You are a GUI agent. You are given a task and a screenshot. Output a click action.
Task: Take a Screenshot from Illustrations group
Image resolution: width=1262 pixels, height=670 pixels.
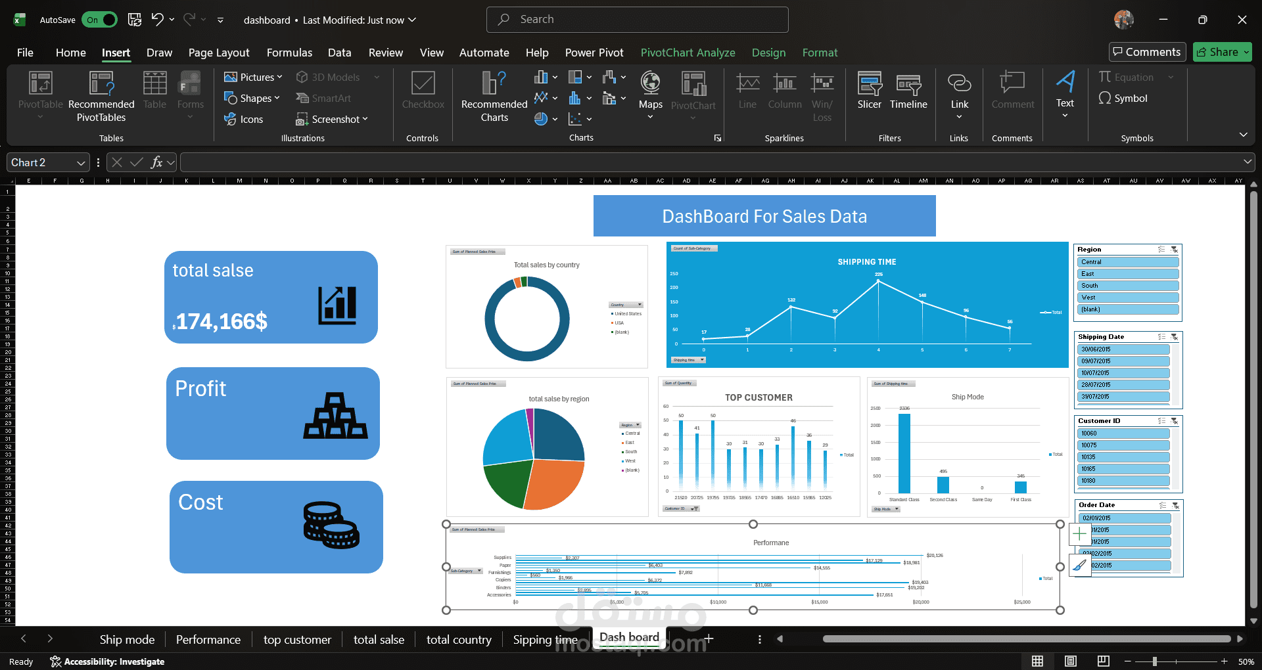pos(332,119)
